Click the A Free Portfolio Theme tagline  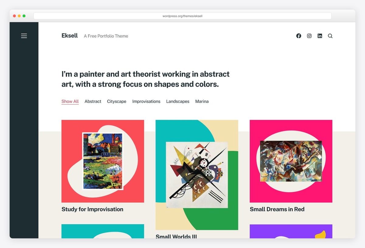[x=106, y=36]
